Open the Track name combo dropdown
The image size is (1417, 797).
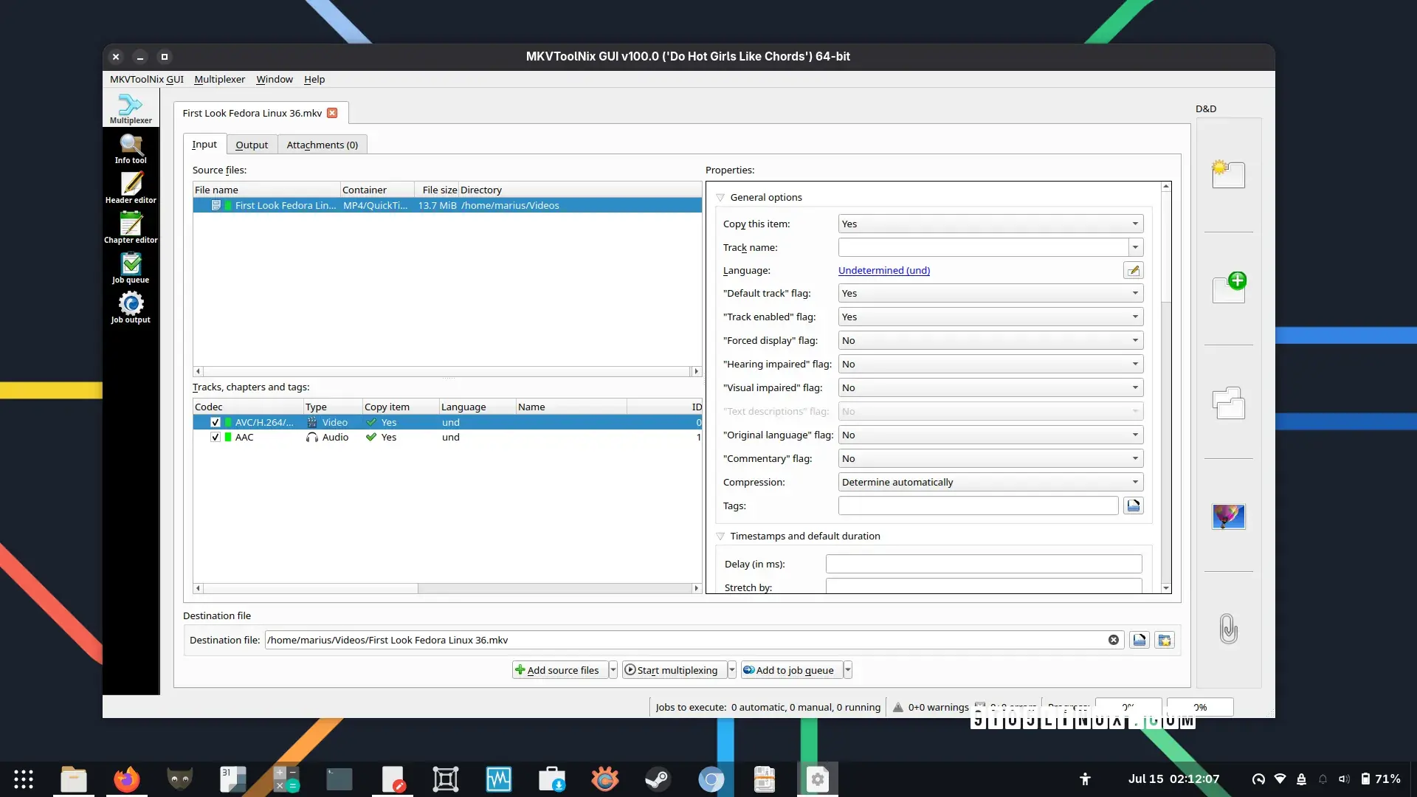point(1136,247)
